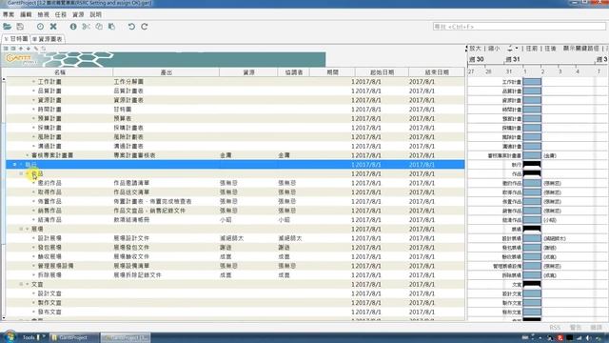The width and height of the screenshot is (609, 343).
Task: Select the 時間計畫 task row
Action: click(235, 110)
